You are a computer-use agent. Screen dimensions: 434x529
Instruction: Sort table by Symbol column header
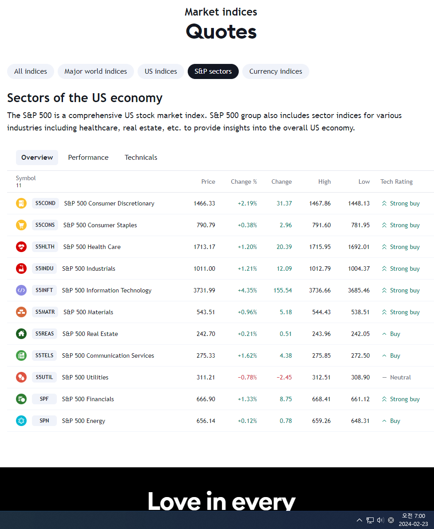click(26, 178)
